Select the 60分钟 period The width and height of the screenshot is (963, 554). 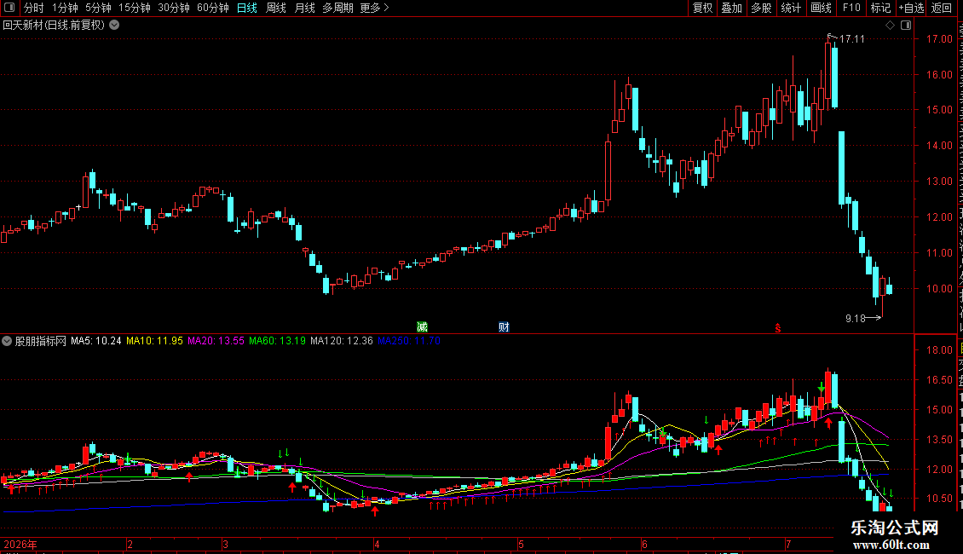212,8
